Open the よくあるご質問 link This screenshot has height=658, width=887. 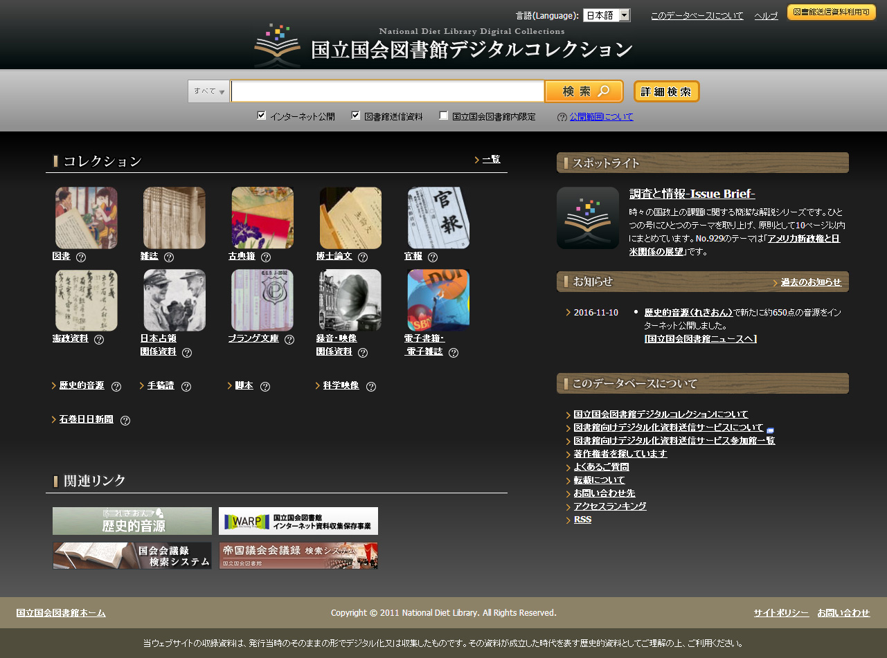click(x=602, y=467)
